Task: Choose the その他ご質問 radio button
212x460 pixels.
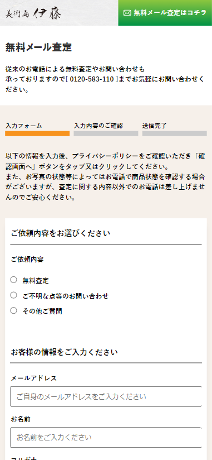Action: [14, 310]
